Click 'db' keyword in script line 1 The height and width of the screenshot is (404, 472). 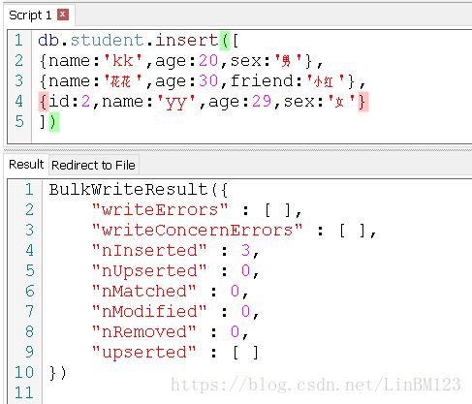[x=48, y=41]
